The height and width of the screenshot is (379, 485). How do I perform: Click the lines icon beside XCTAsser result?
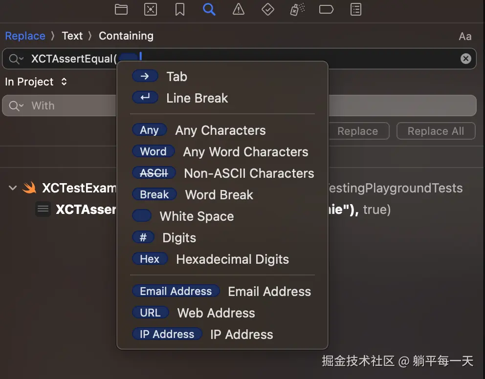point(43,209)
